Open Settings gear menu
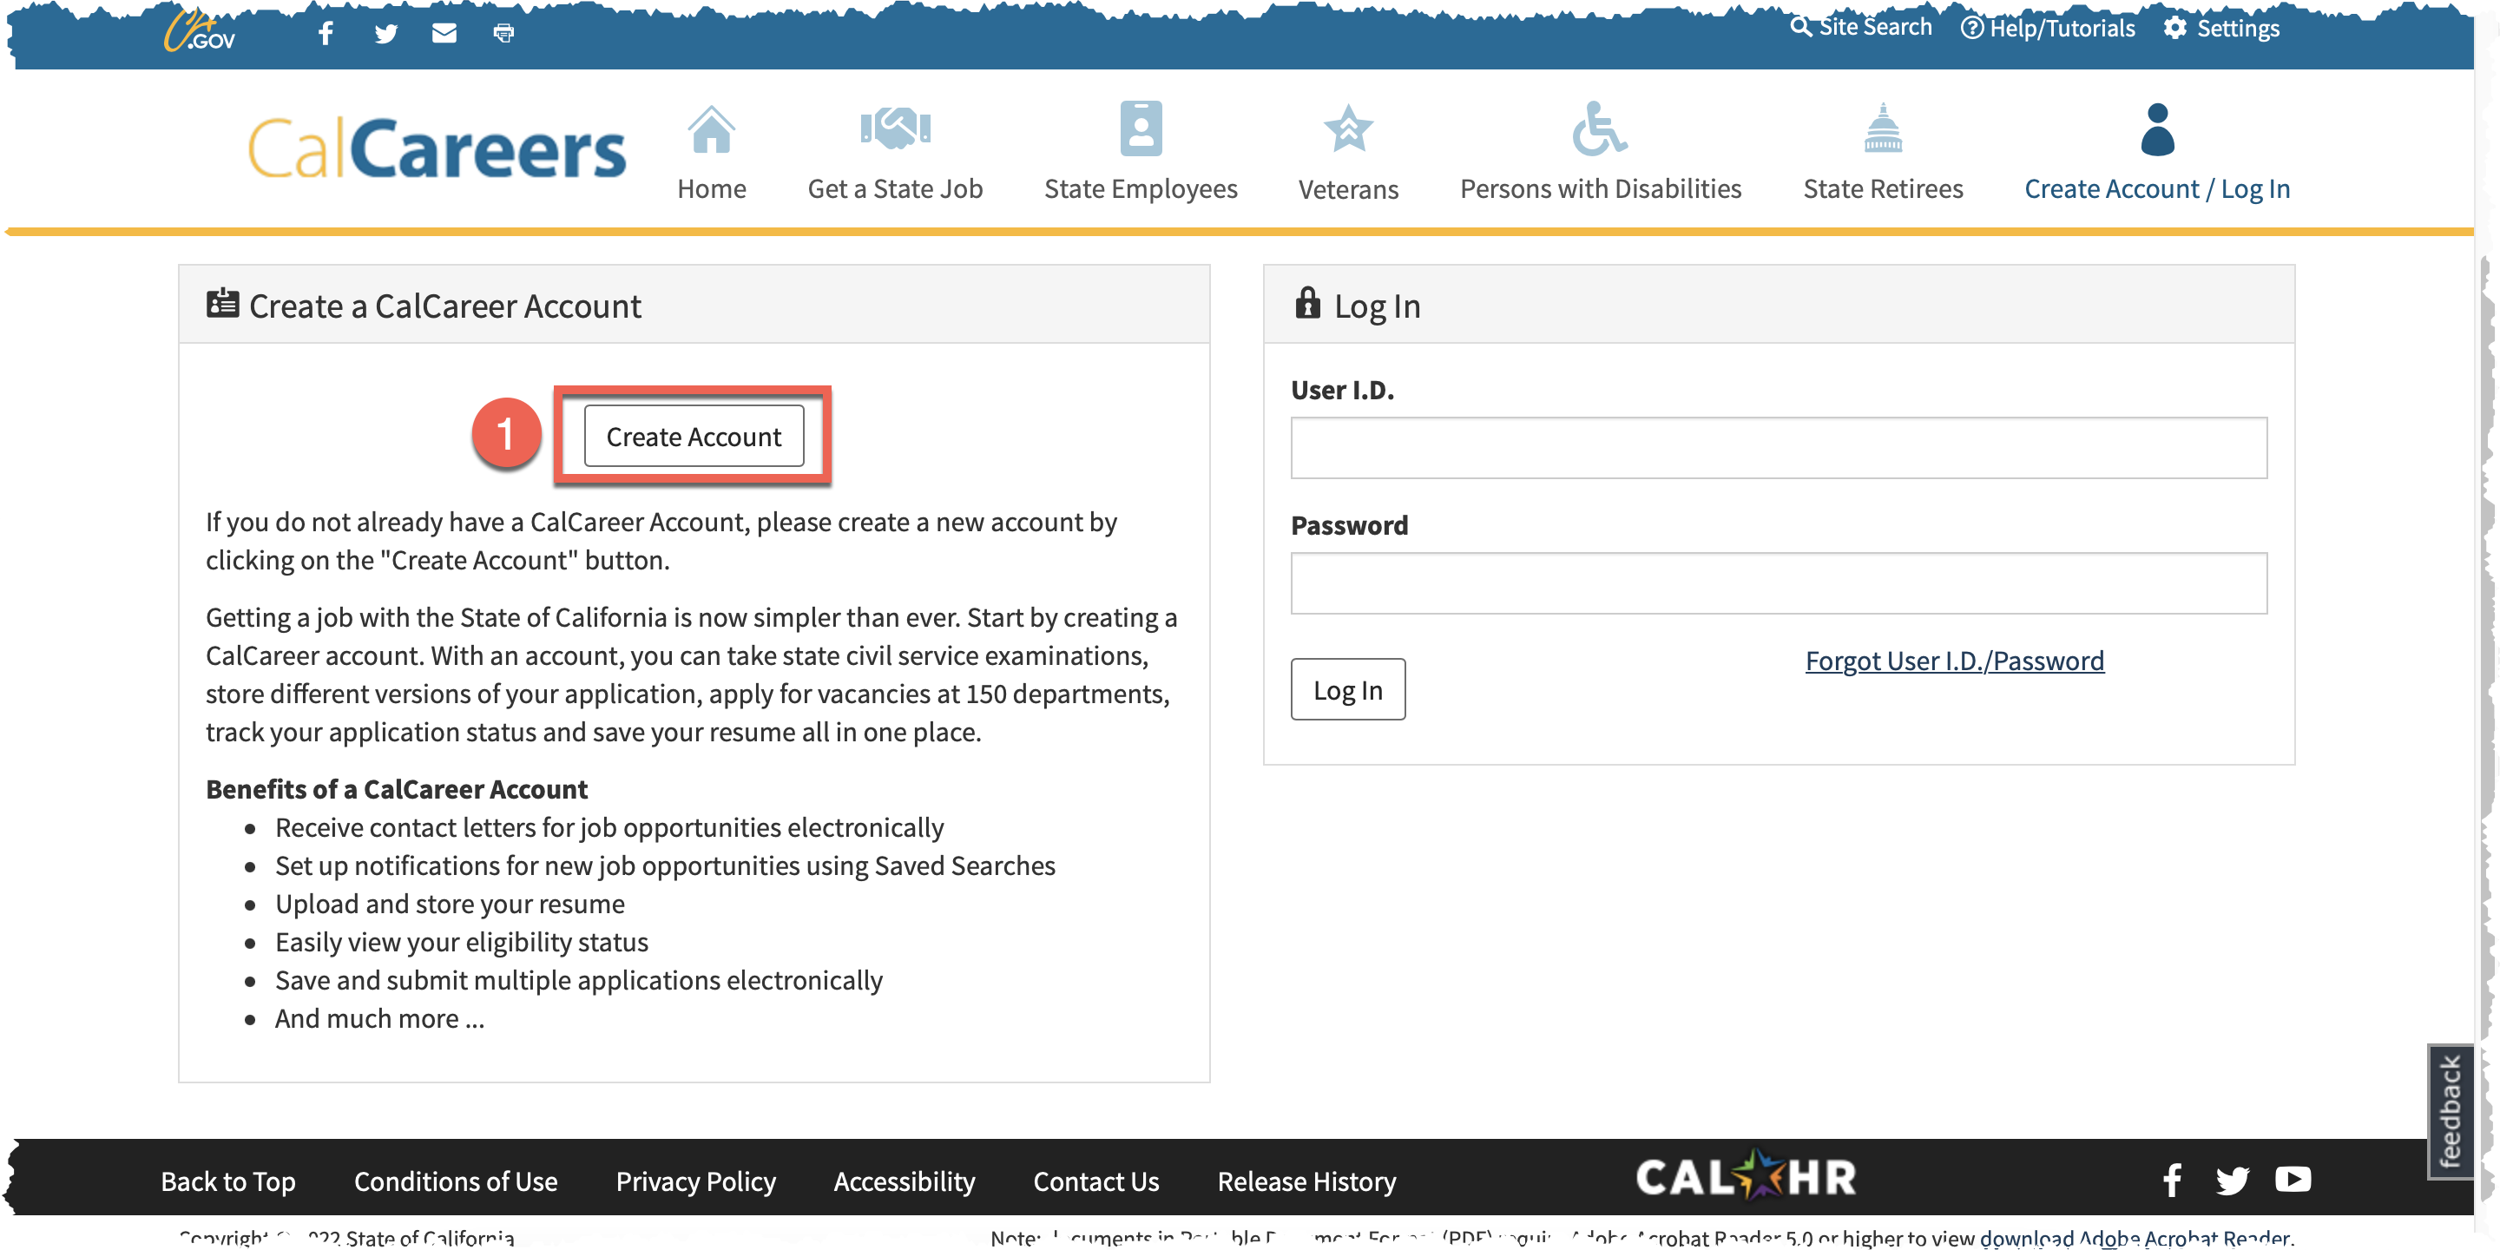 coord(2221,28)
